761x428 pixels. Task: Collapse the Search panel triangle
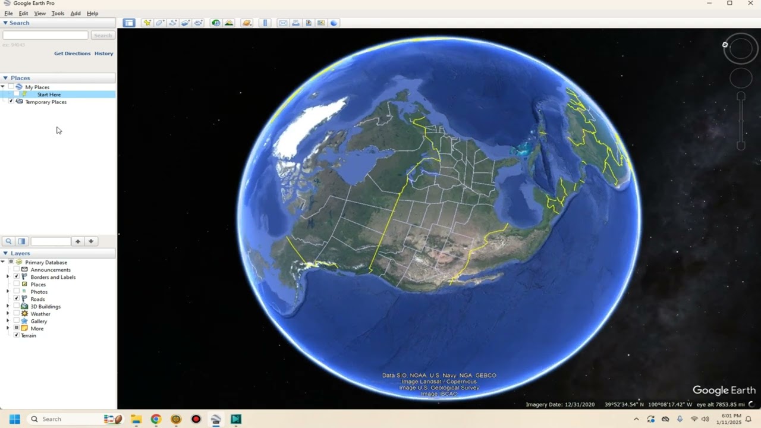(5, 23)
